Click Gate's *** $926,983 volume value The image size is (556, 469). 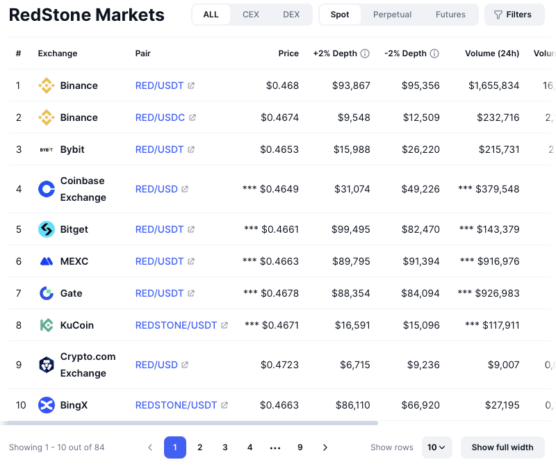tap(489, 293)
